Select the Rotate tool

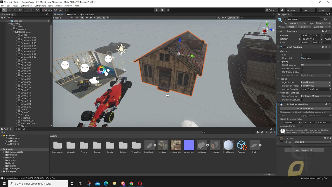point(15,10)
